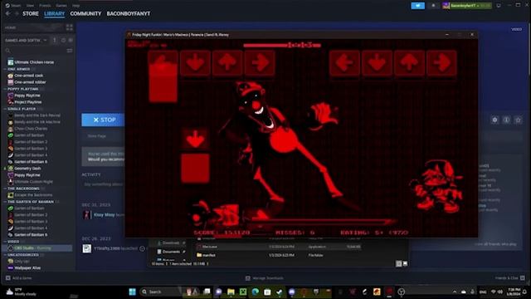Viewport: 531px width, 299px height.
Task: Open the Games menu in the menu bar
Action: [61, 6]
